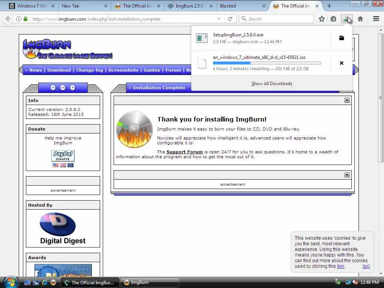Show site information via the info icon
The width and height of the screenshot is (384, 288).
(19, 19)
